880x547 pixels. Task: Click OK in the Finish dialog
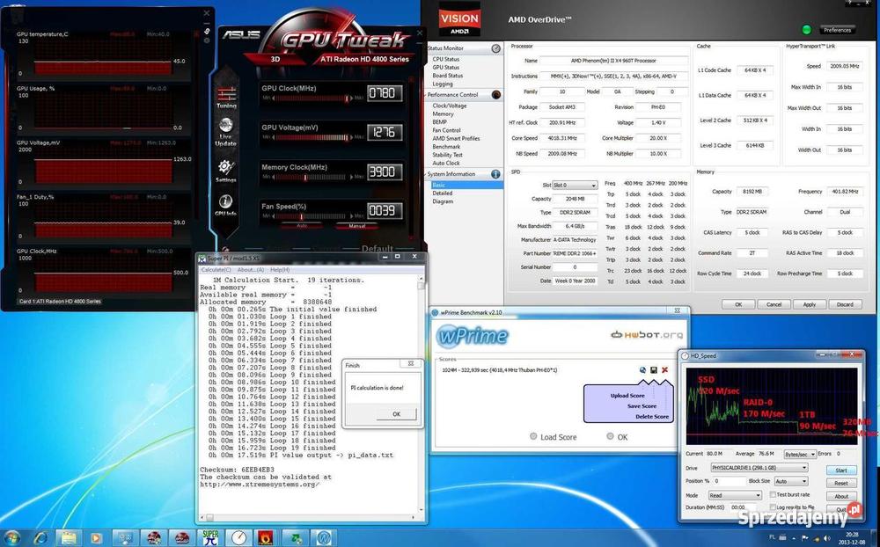396,414
